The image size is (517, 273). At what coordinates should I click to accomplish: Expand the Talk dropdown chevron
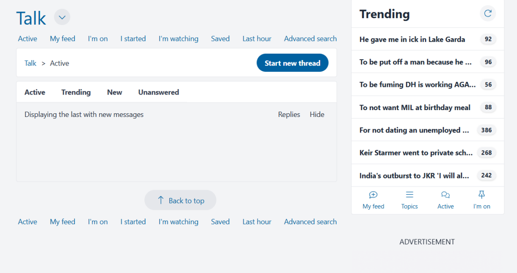62,18
